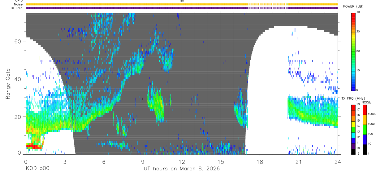380x175 pixels.
Task: Click the '12' label on TX FRQ legend
Action: tap(358, 137)
